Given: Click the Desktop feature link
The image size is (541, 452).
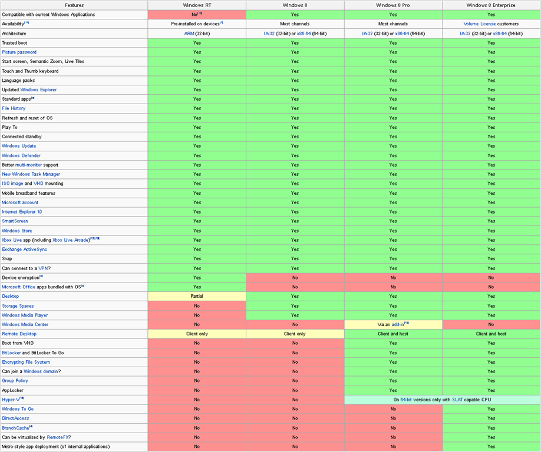Looking at the screenshot, I should (11, 296).
